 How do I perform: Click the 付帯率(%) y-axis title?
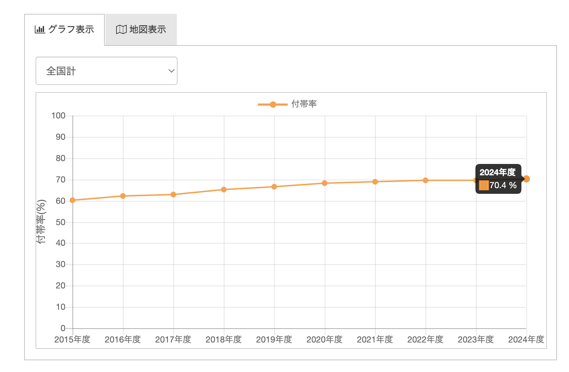coord(41,221)
